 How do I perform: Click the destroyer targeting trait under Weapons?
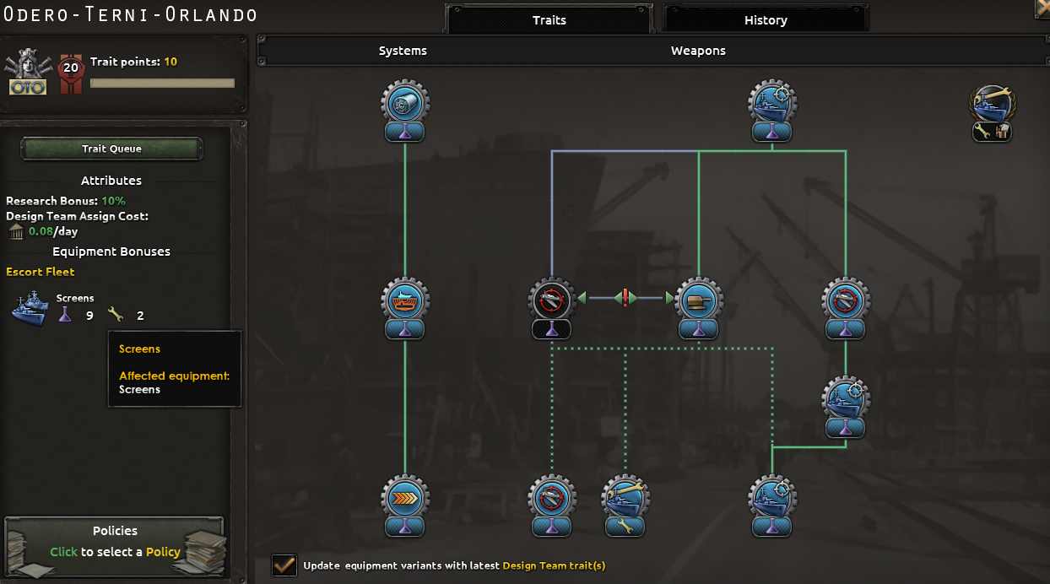tap(772, 103)
